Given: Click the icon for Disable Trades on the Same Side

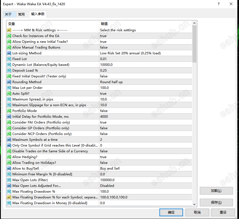Looking at the screenshot, I should pos(9,151).
